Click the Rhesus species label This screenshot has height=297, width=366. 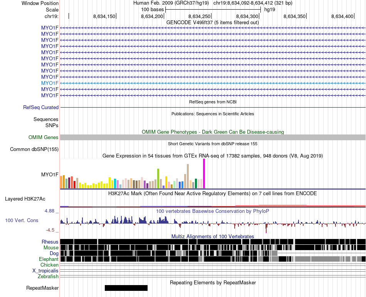(50, 242)
